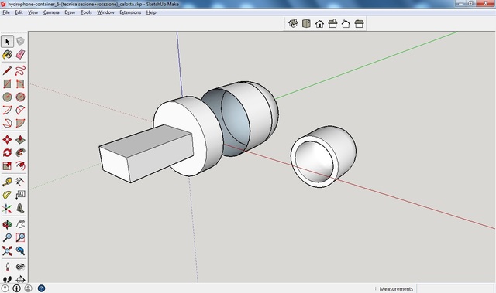Switch to Iso view
The height and width of the screenshot is (293, 496).
click(293, 23)
